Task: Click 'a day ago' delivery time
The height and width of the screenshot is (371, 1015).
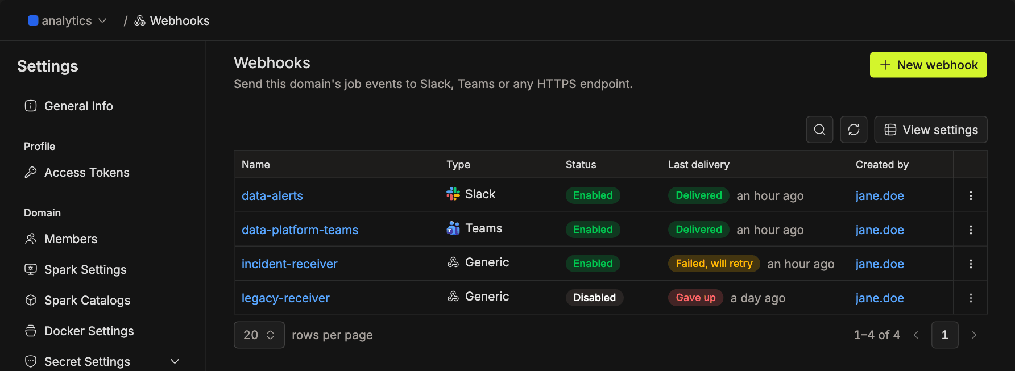Action: click(757, 298)
